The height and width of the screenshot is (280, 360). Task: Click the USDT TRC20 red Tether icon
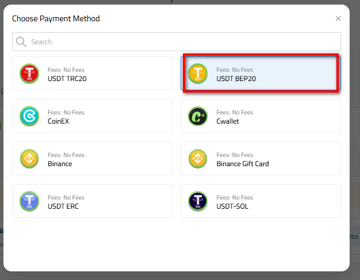(x=29, y=74)
